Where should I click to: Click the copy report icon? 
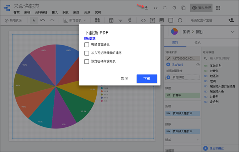[x=184, y=8]
